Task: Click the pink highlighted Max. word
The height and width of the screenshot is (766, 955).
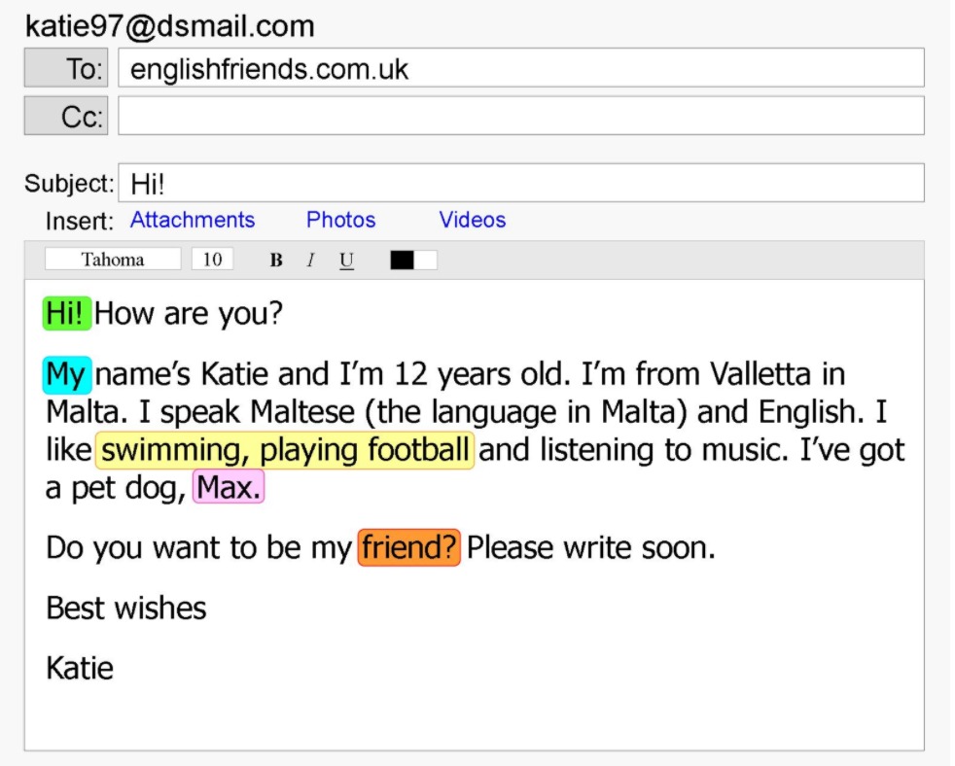Action: pyautogui.click(x=229, y=488)
